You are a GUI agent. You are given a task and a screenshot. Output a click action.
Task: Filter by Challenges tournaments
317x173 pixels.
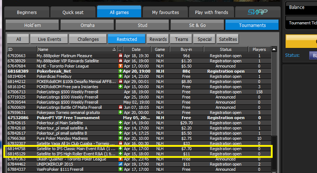88,39
